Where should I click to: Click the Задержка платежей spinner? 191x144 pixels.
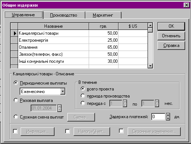168,117
